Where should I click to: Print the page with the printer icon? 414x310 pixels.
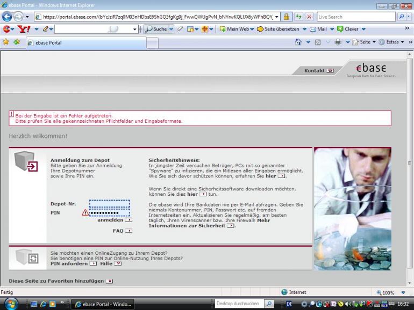(338, 42)
